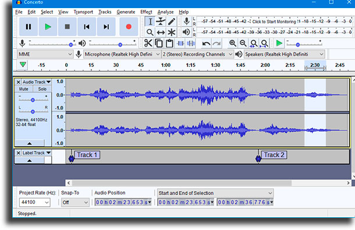355x230 pixels.
Task: Click the Track 2 label
Action: click(x=274, y=155)
